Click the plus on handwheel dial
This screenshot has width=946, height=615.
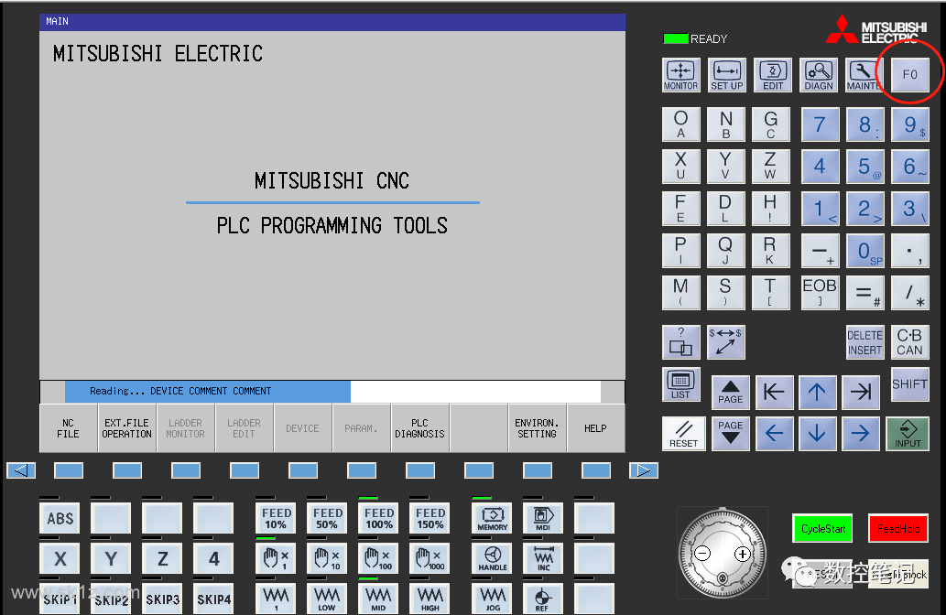pos(743,554)
